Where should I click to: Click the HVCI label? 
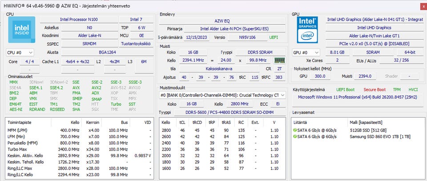413,90
